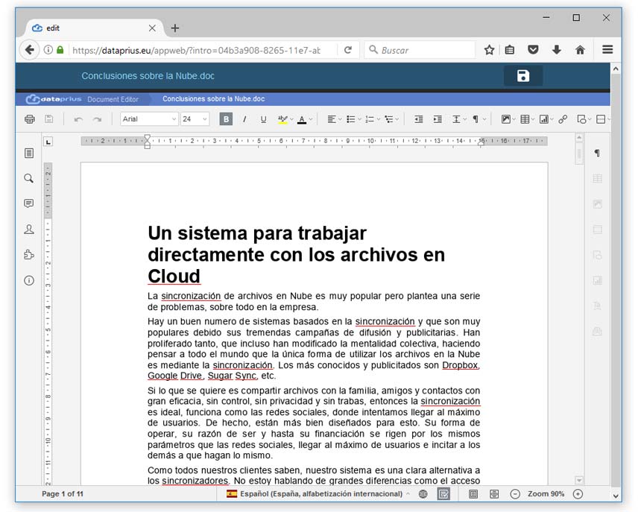Bookmark this page with the star
This screenshot has width=641, height=512.
pyautogui.click(x=490, y=50)
